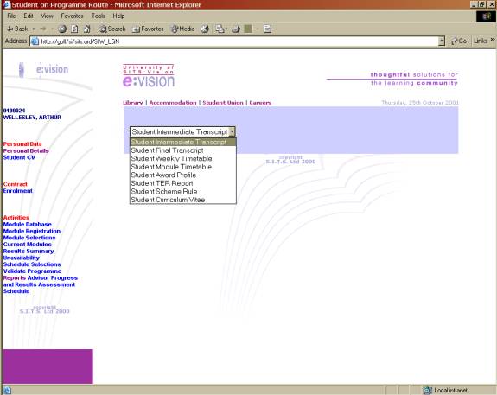Follow the Student Union link
Image resolution: width=497 pixels, height=395 pixels.
click(x=223, y=103)
